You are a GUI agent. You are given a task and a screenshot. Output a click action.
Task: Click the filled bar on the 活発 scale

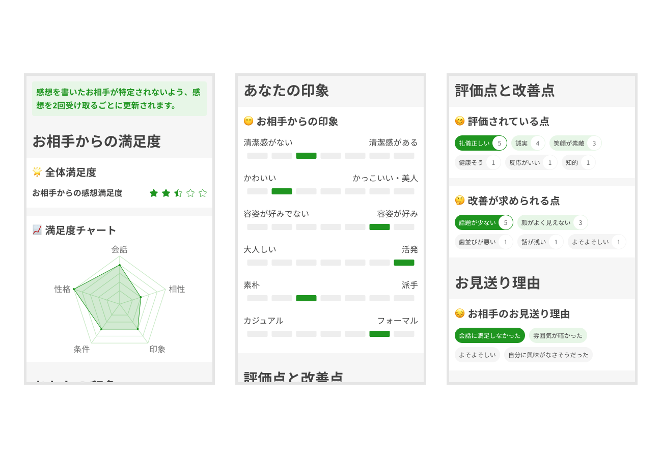[x=404, y=263]
